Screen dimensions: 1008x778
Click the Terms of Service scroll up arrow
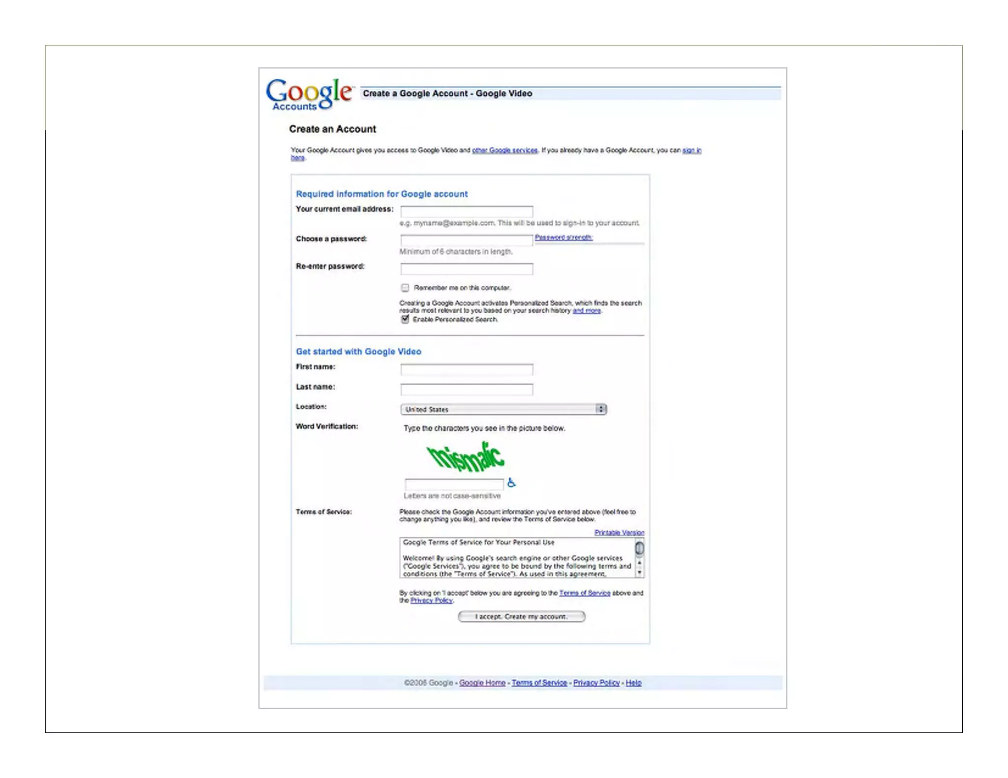[x=639, y=563]
